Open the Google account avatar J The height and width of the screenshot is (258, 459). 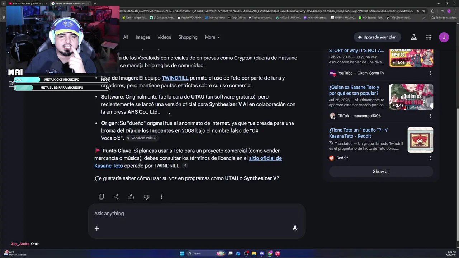coord(444,37)
